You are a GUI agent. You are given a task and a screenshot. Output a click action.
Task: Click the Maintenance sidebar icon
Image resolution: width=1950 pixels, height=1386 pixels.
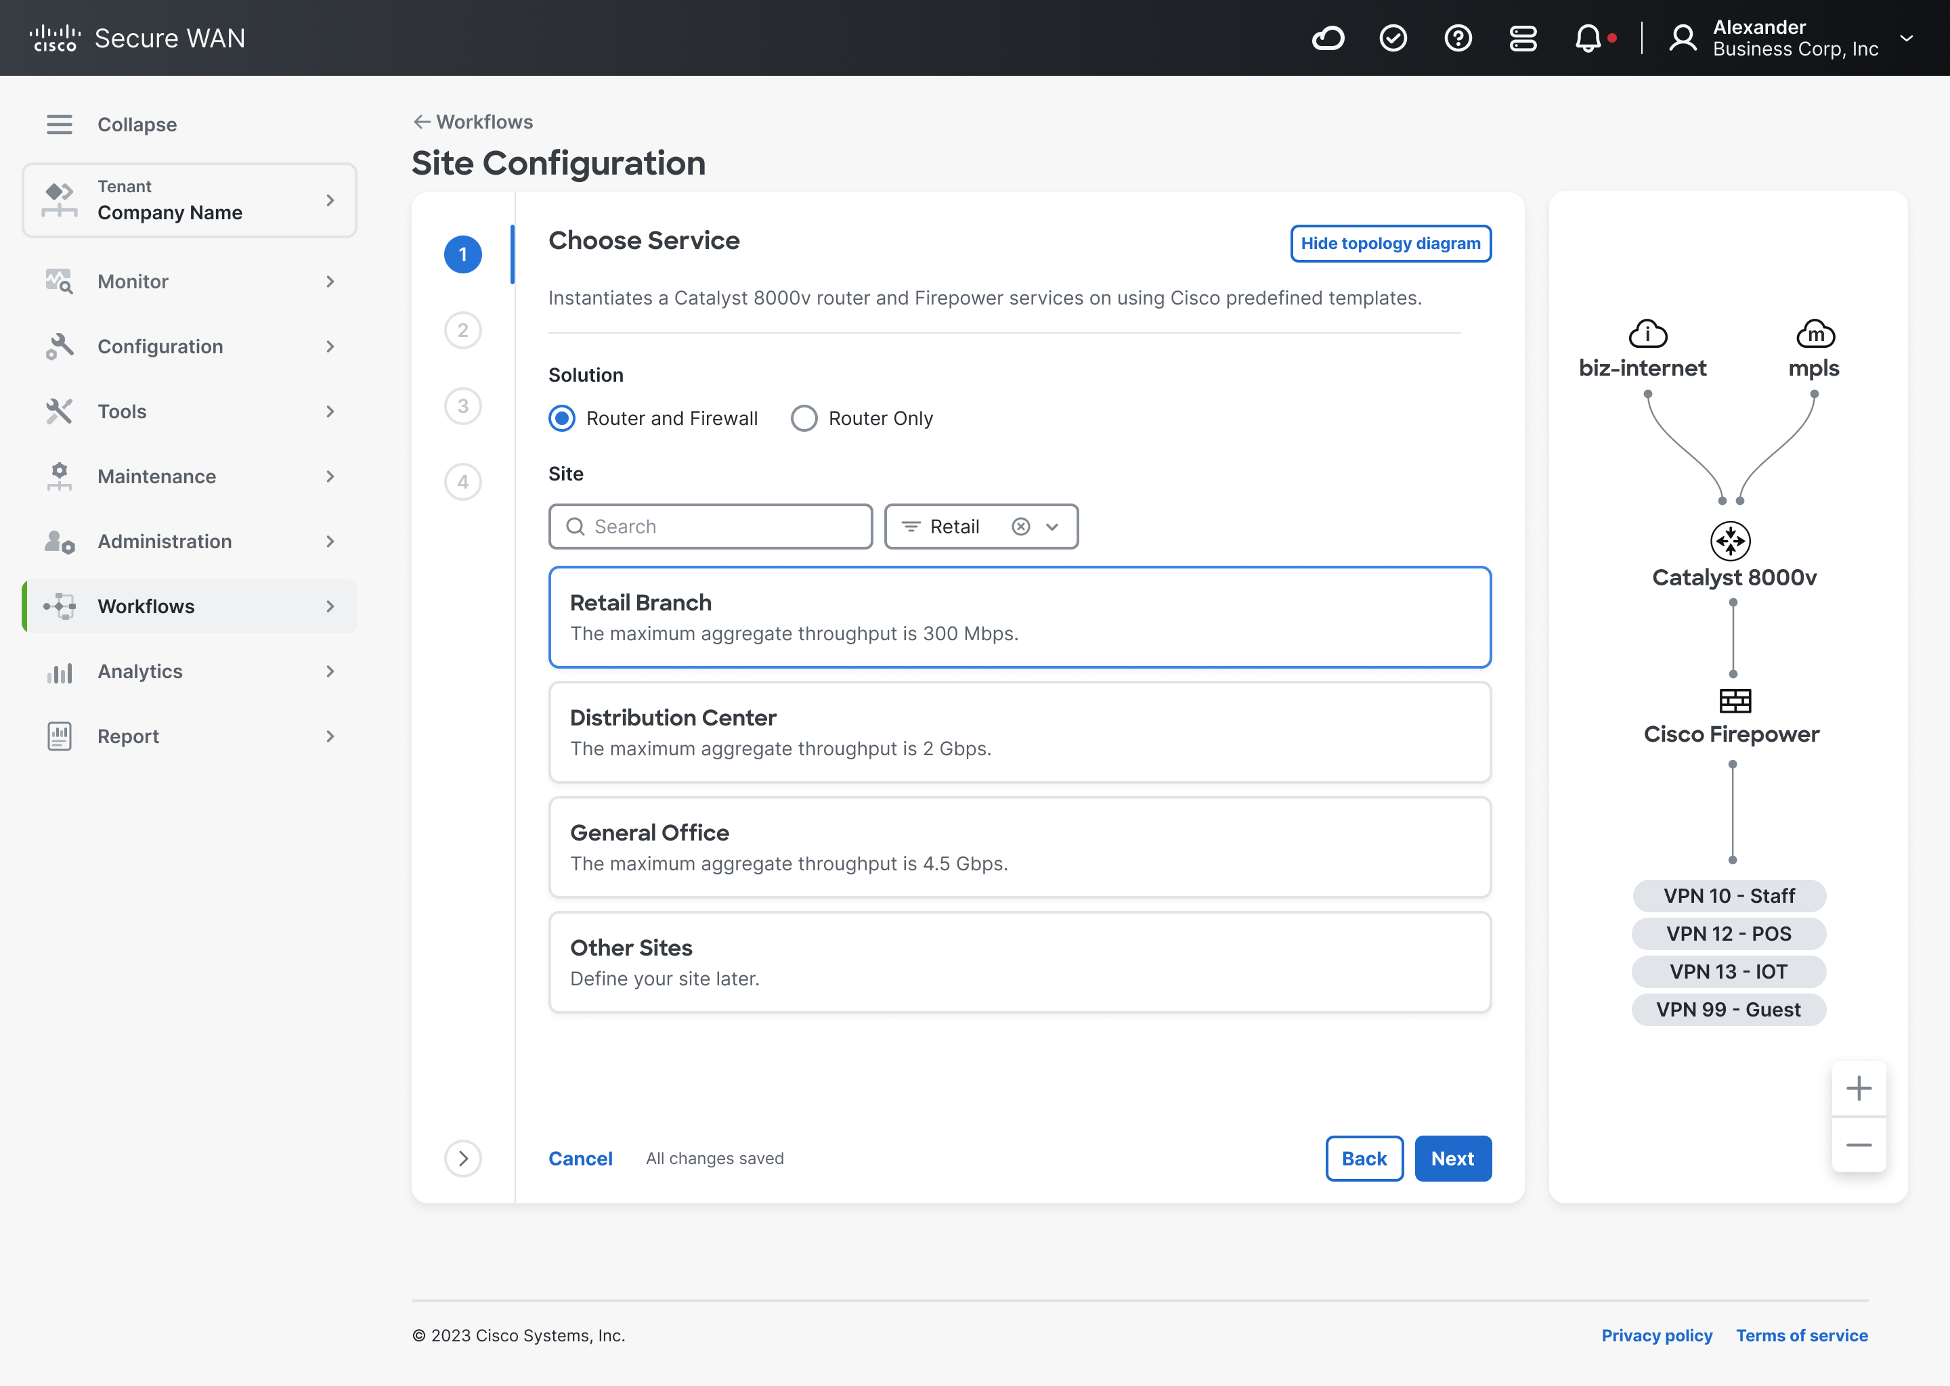59,476
